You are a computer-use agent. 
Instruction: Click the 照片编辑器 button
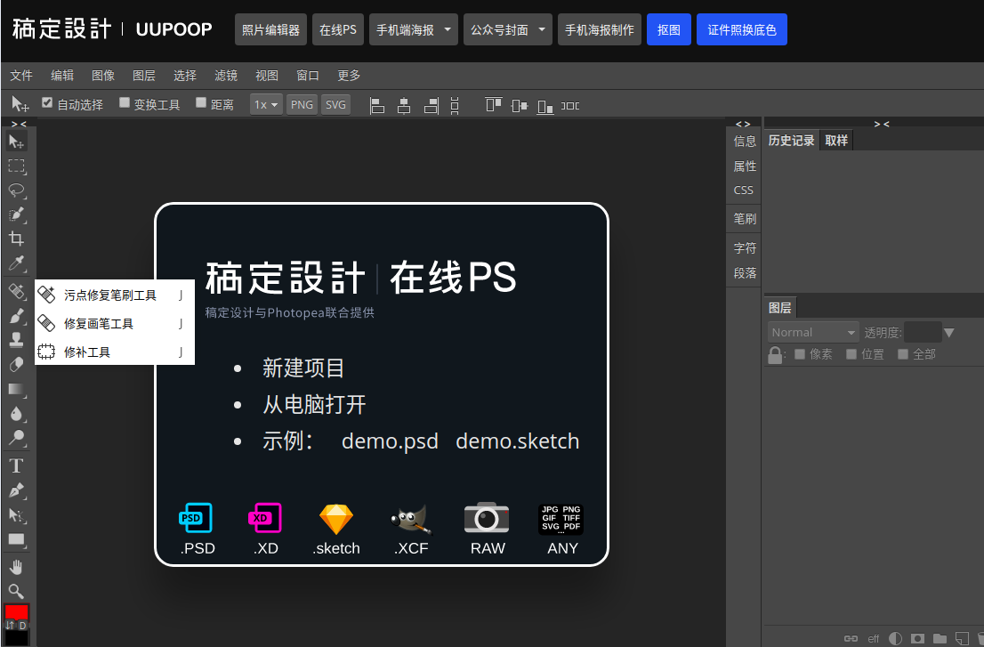coord(270,29)
